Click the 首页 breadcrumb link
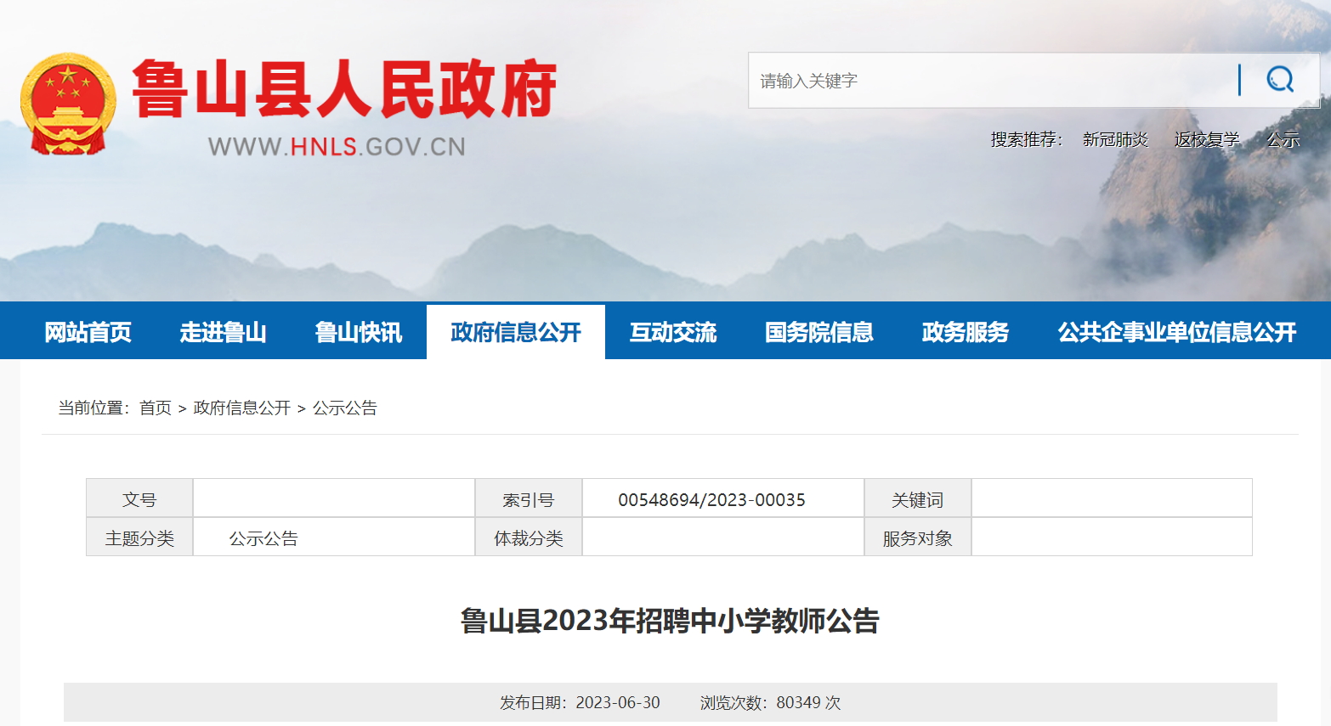This screenshot has height=726, width=1331. click(x=156, y=408)
